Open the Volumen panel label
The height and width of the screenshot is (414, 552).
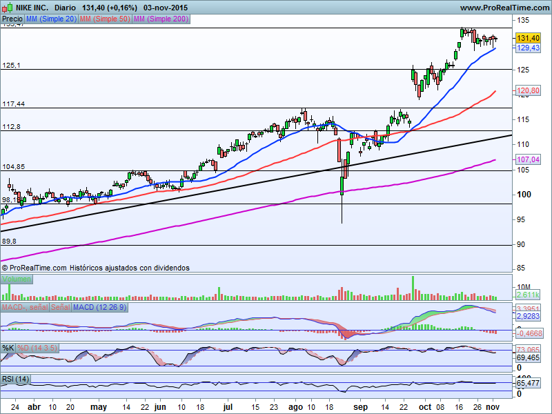coord(17,279)
